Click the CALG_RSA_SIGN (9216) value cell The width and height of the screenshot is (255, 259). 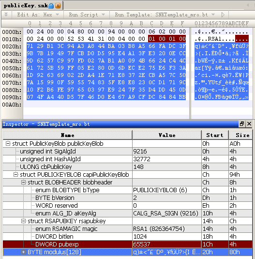point(167,213)
